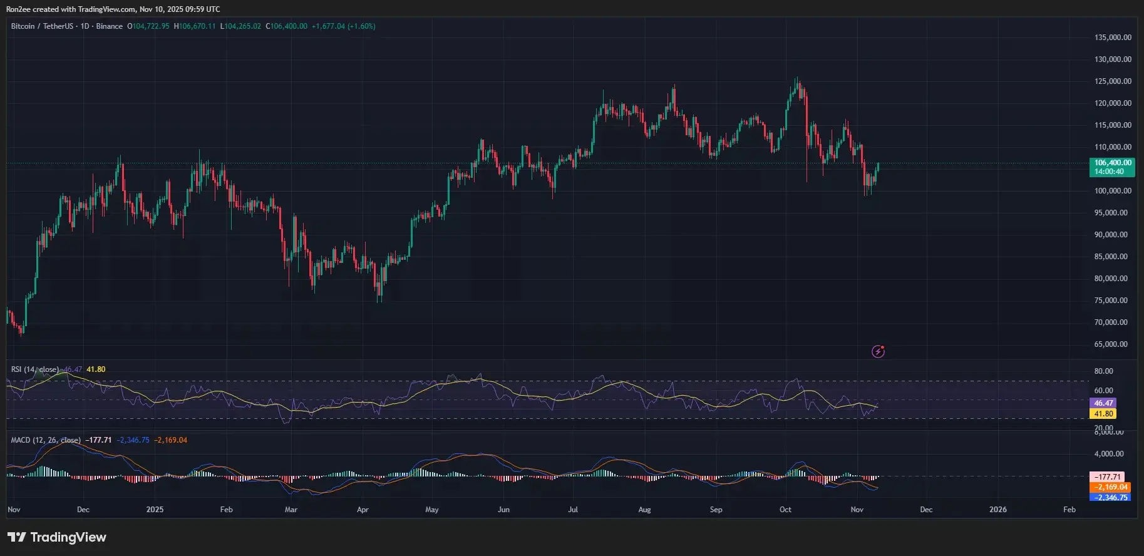Click the 65,000.00 price axis label

click(x=1112, y=344)
